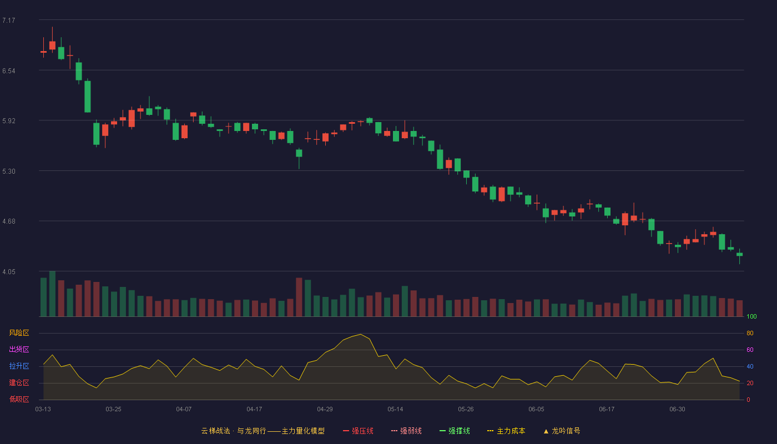Toggle the 云梯战法 主力量化模型 legend entry
Viewport: 777px width, 444px height.
(x=263, y=431)
